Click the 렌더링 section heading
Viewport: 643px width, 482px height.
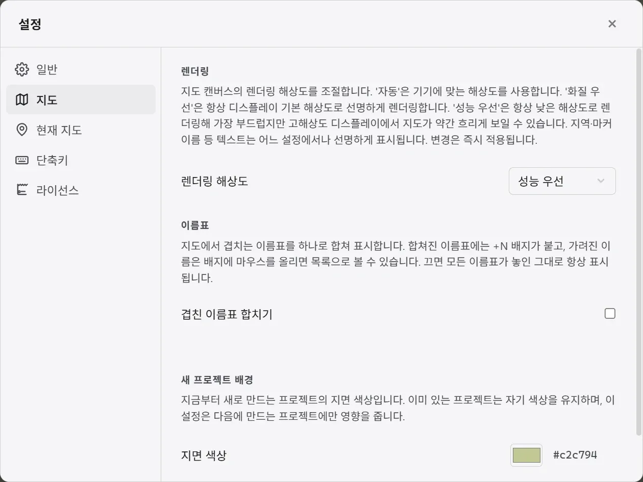(195, 71)
